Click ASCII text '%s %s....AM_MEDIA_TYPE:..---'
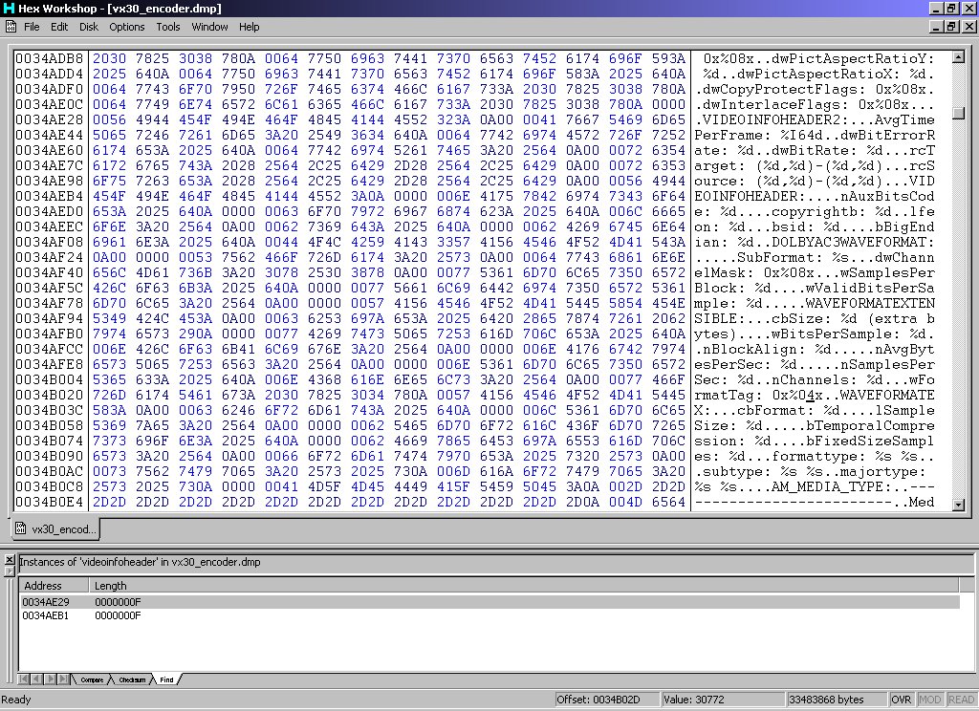 pos(815,486)
